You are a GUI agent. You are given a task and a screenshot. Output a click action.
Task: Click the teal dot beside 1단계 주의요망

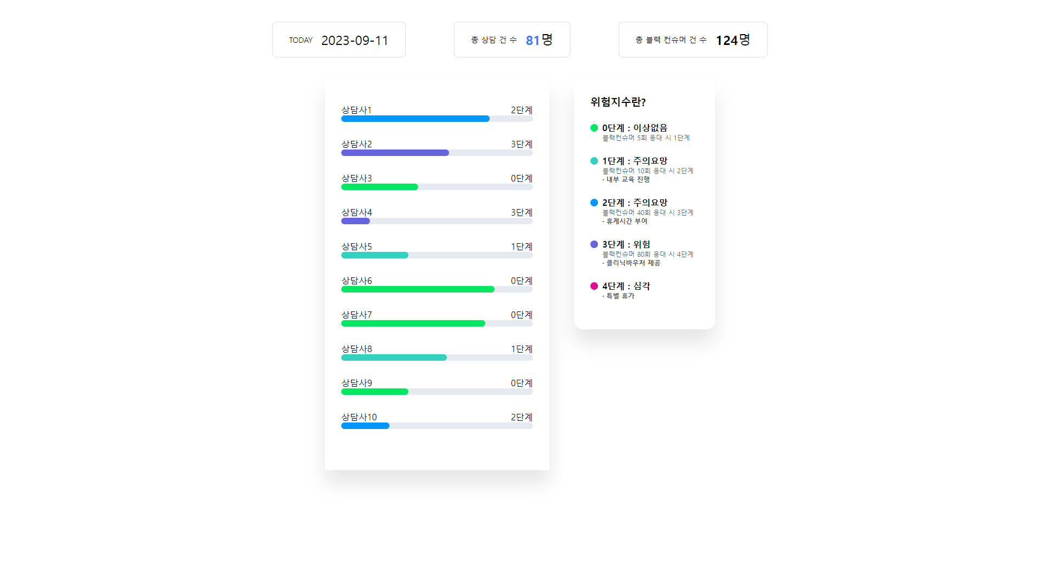[594, 161]
